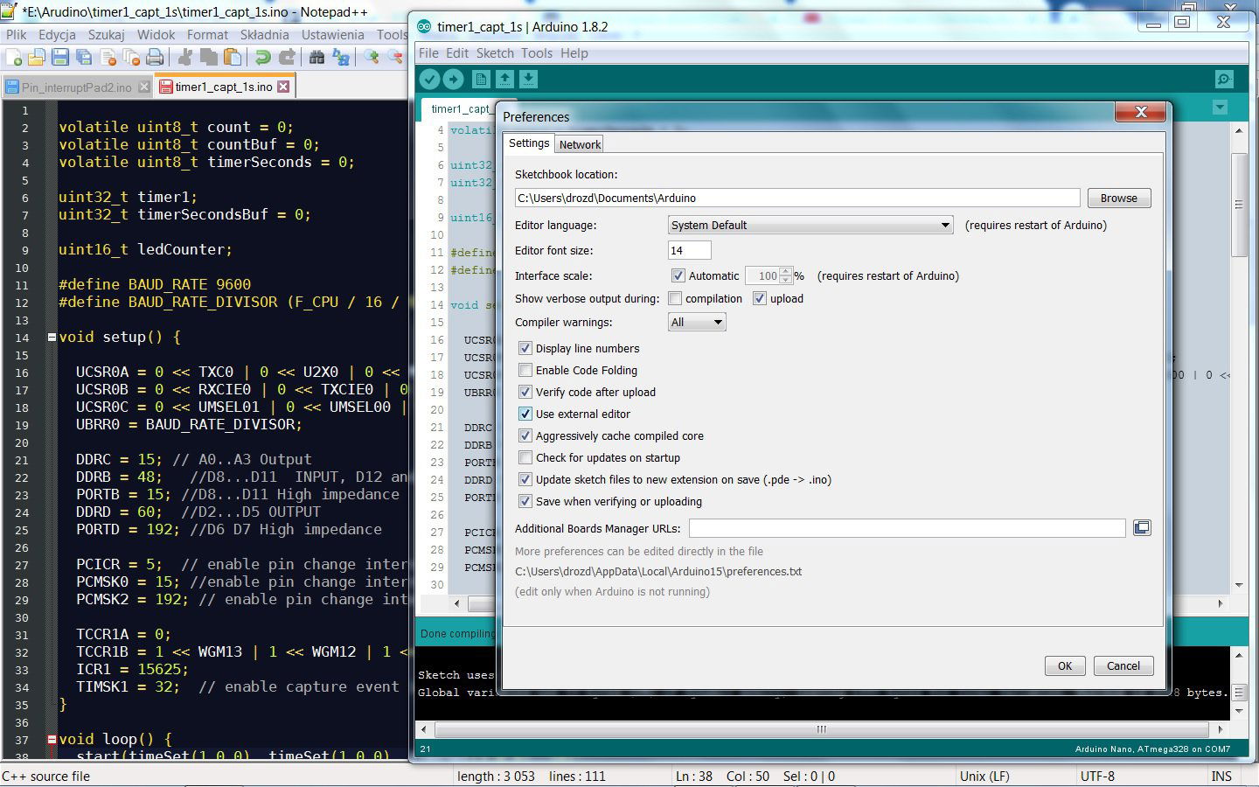
Task: Click Save icon in Notepad++ toolbar
Action: 60,58
